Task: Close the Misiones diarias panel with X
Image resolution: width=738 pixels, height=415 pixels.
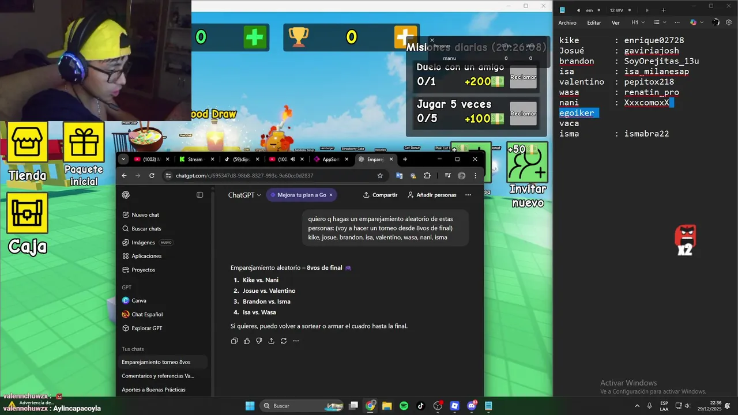Action: 432,40
